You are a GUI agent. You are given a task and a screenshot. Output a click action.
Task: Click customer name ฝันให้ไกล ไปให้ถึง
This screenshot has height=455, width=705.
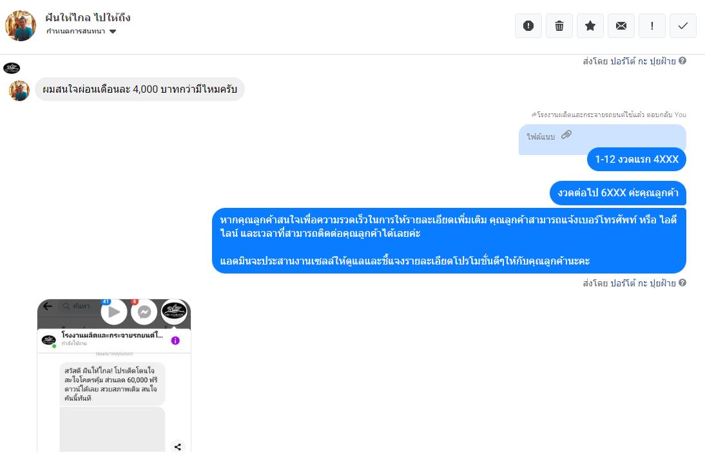(88, 17)
